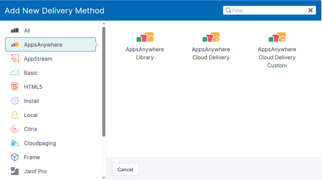Clear the filter with the X button

point(311,10)
